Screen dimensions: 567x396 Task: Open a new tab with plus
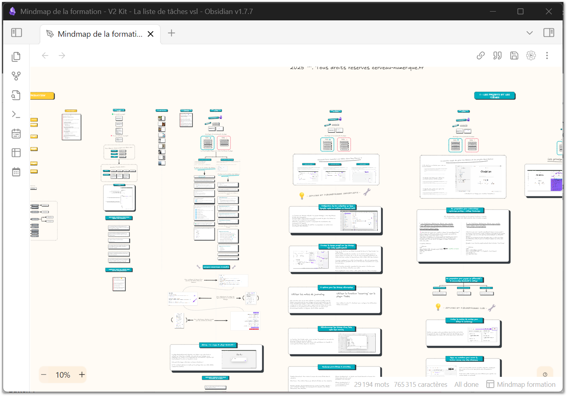tap(171, 33)
